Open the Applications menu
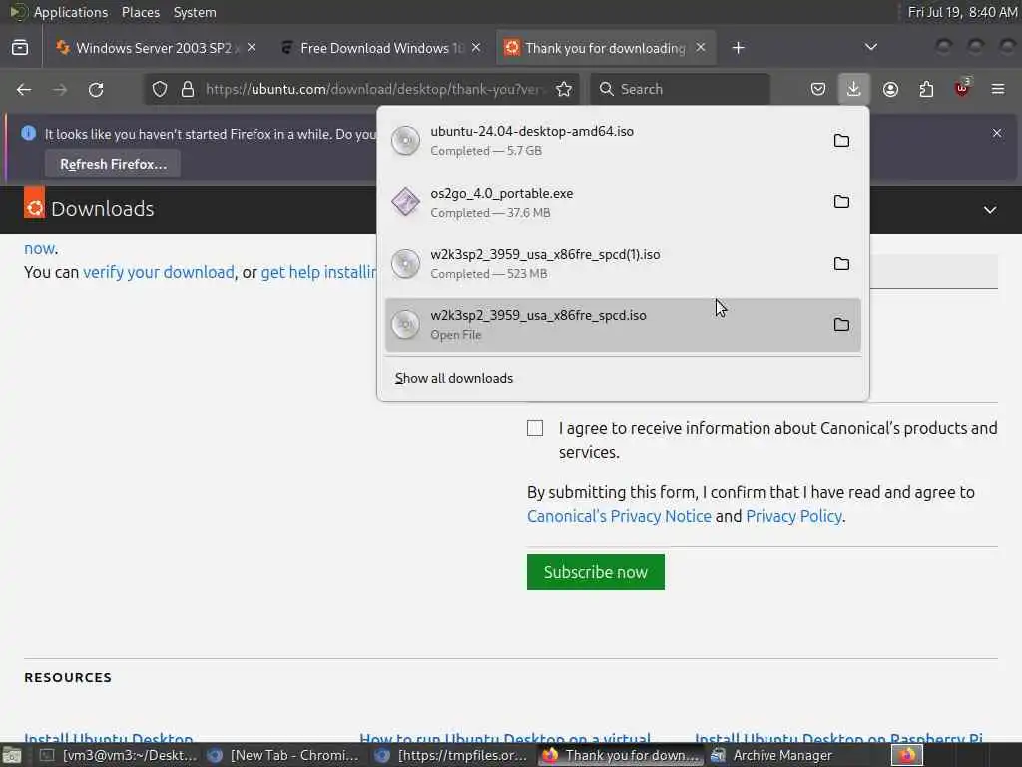This screenshot has width=1022, height=767. point(71,12)
